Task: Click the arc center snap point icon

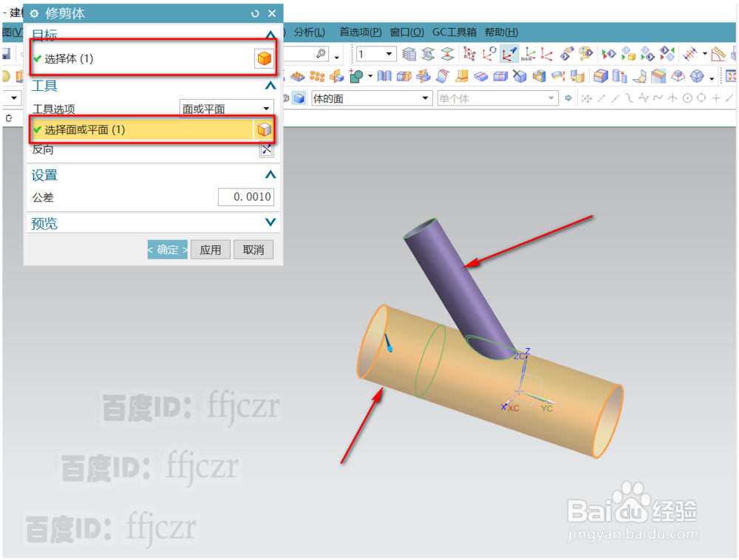Action: 687,98
